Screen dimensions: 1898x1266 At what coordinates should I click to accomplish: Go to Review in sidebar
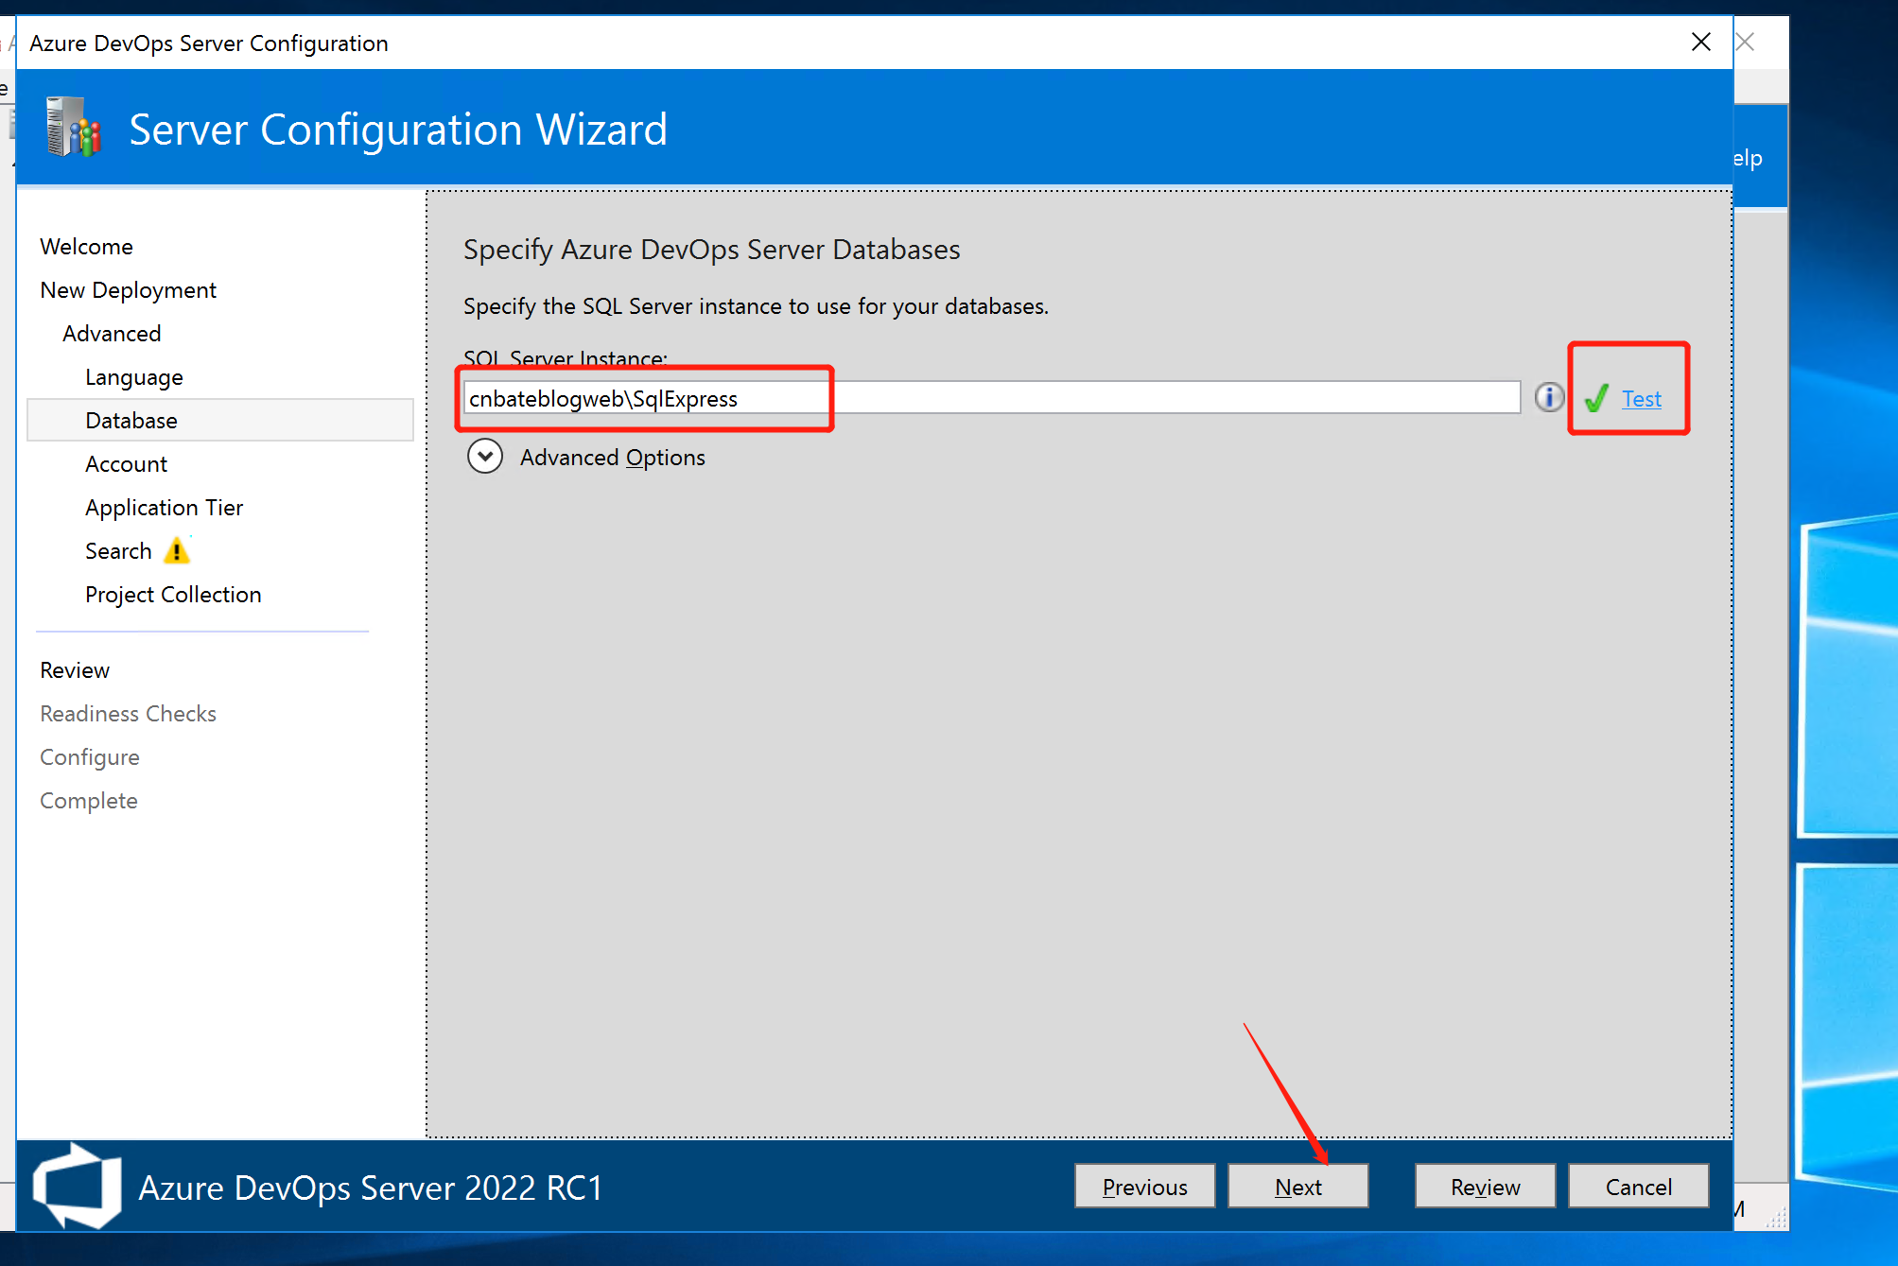pyautogui.click(x=75, y=670)
